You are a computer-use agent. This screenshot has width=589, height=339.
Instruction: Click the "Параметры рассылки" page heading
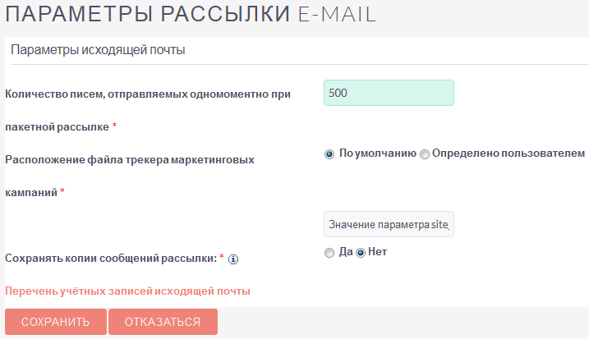147,14
